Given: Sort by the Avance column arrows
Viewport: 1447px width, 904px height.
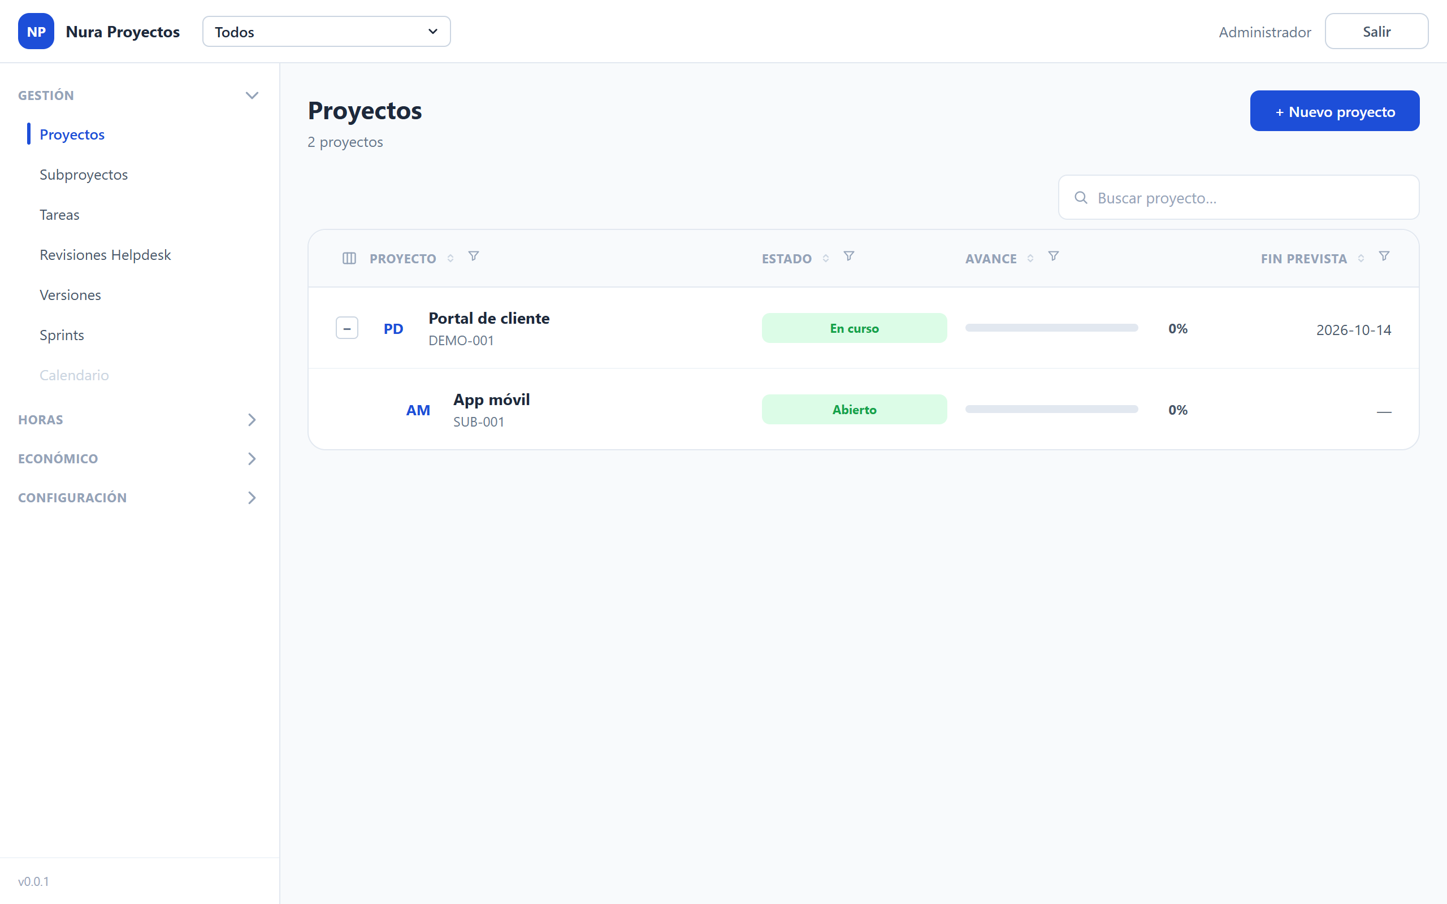Looking at the screenshot, I should [1030, 258].
